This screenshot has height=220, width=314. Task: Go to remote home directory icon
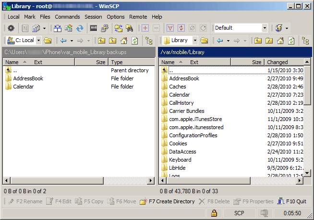(280, 41)
